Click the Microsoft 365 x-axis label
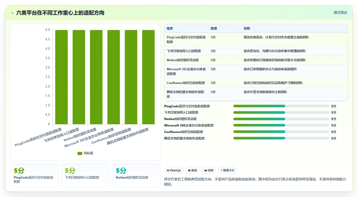The width and height of the screenshot is (358, 197). [x=89, y=138]
